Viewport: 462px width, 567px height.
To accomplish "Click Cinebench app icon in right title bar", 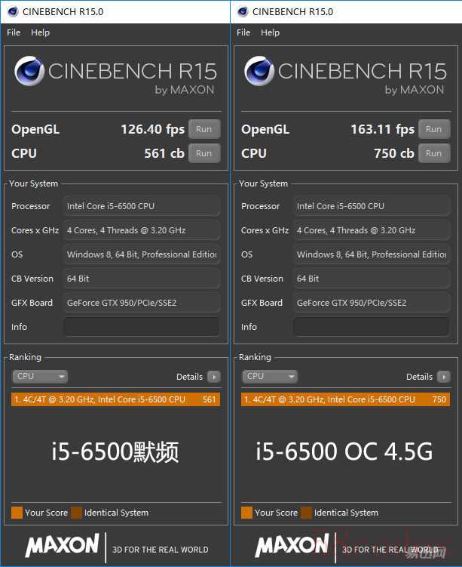I will [243, 11].
